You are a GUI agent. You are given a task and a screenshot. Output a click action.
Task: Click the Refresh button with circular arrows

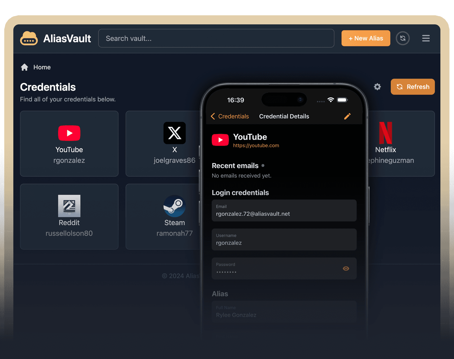412,87
